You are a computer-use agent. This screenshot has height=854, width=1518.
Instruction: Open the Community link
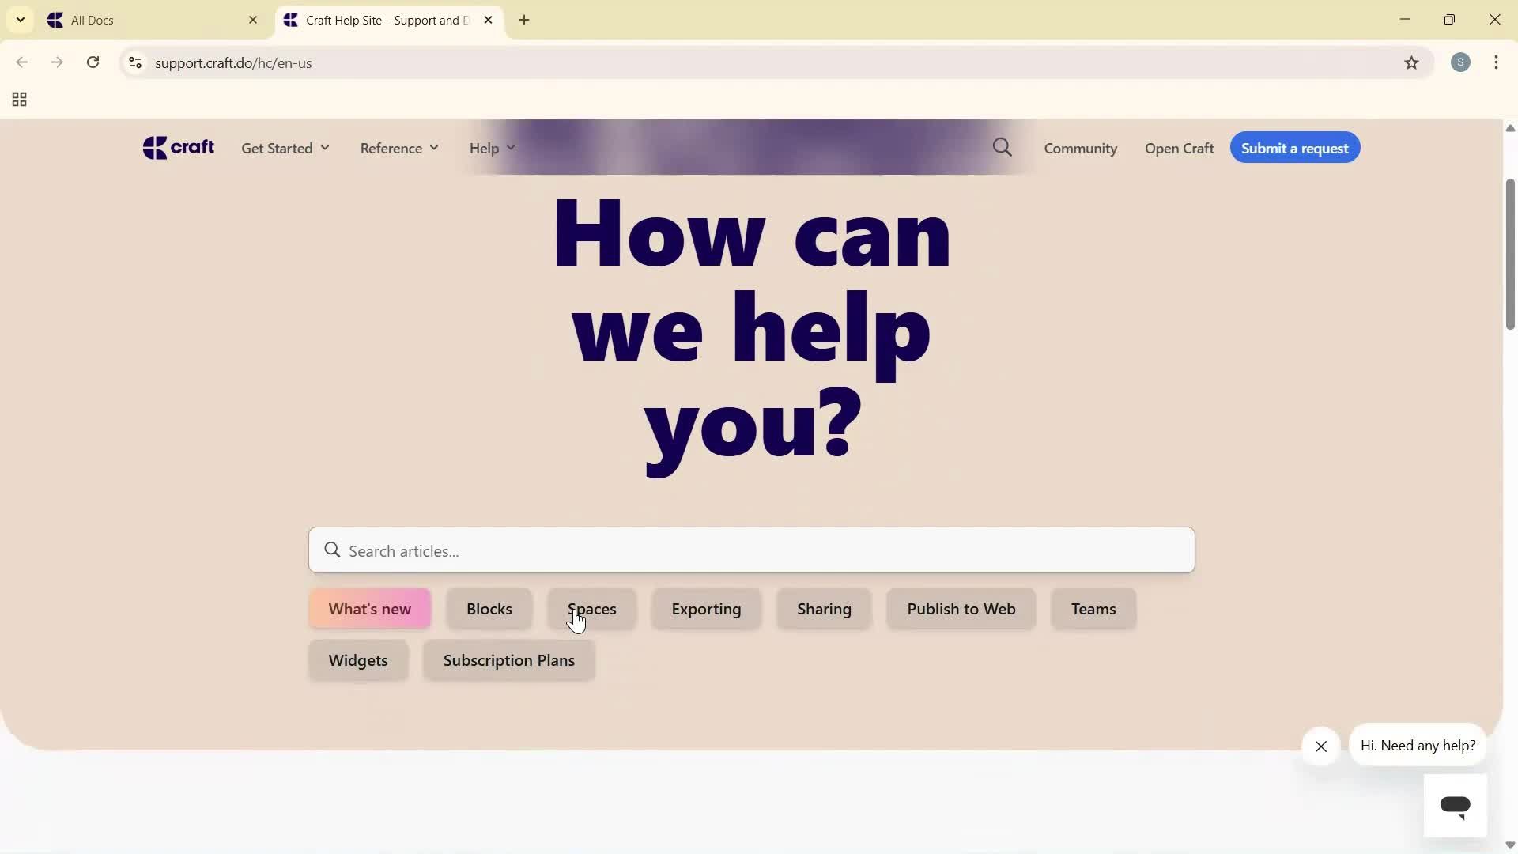(x=1080, y=148)
